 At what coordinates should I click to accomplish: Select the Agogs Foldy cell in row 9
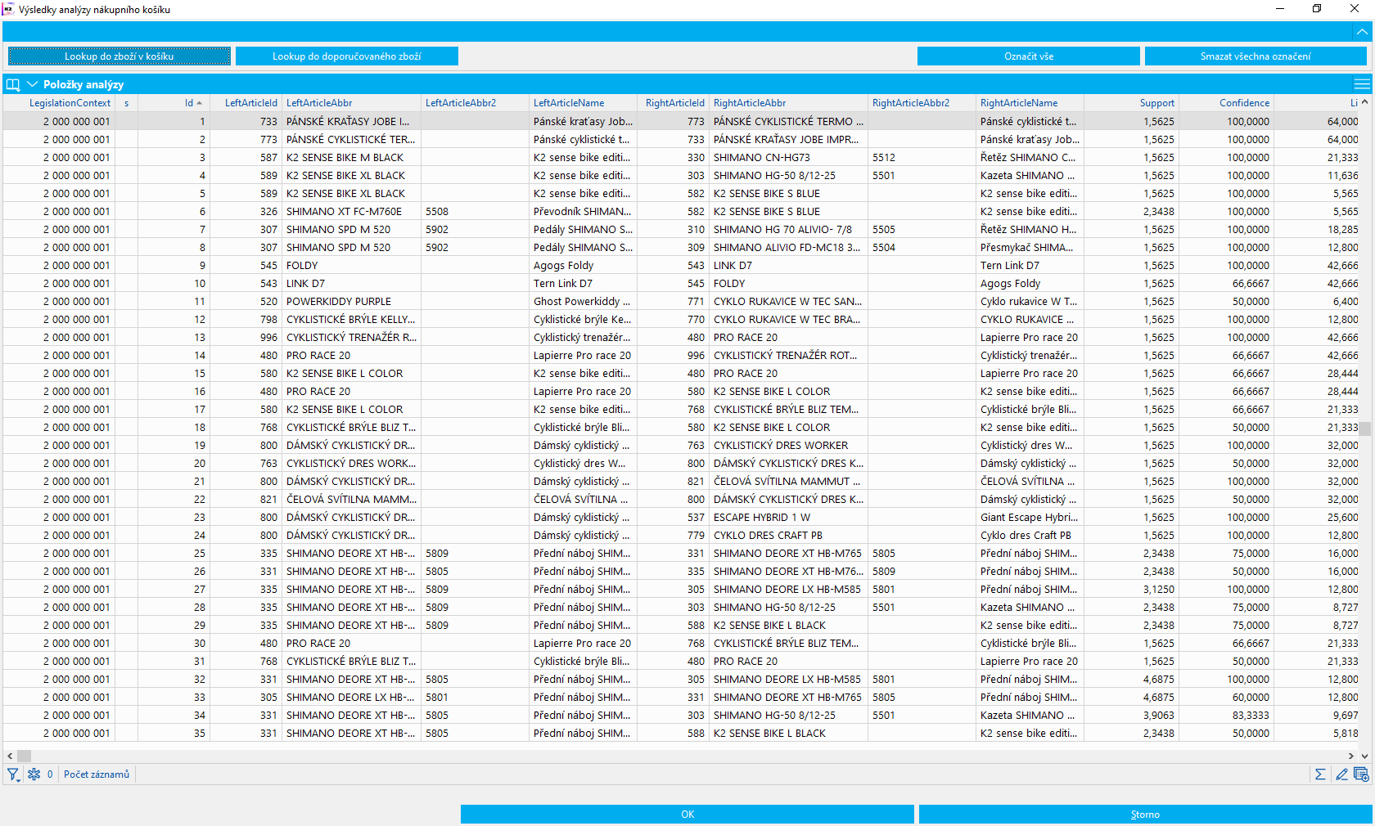coord(584,265)
